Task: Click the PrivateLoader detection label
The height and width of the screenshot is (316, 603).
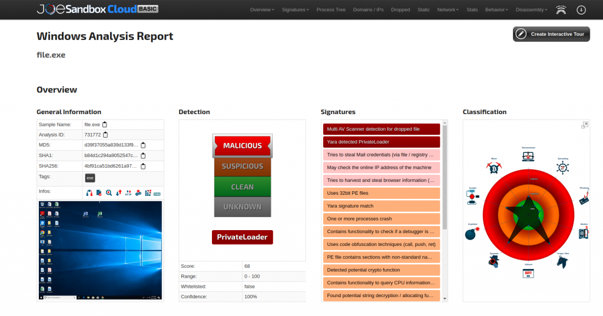Action: 242,237
